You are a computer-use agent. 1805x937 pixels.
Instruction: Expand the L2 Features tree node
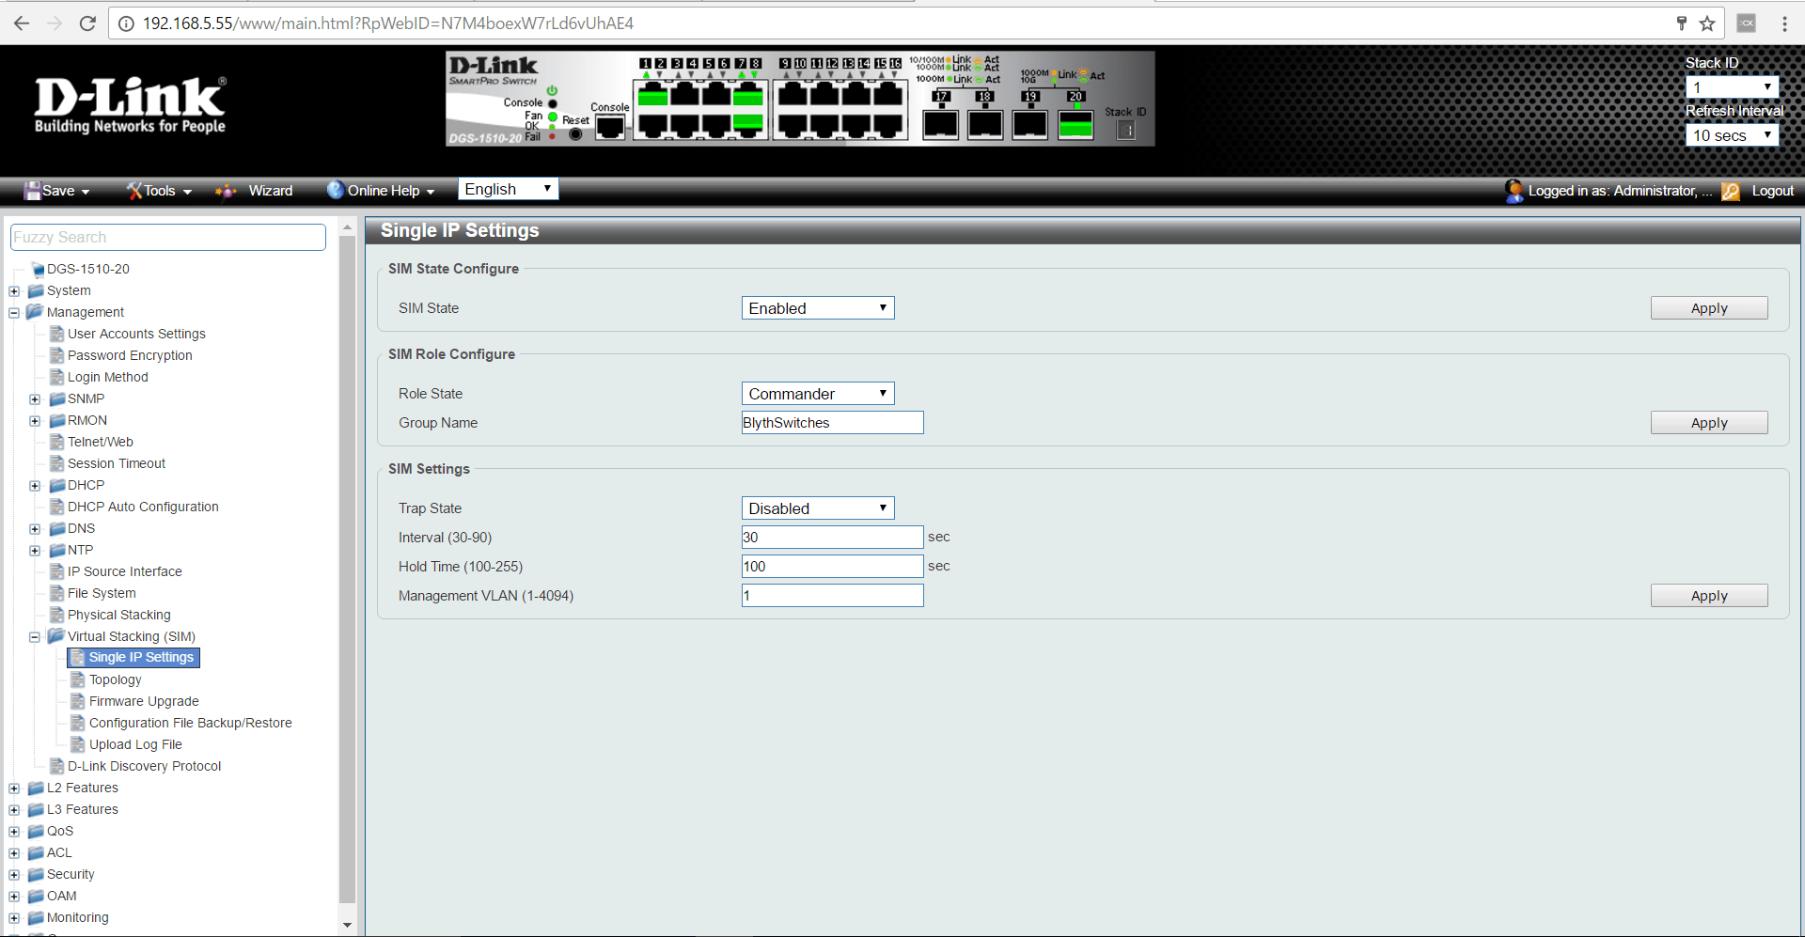14,789
